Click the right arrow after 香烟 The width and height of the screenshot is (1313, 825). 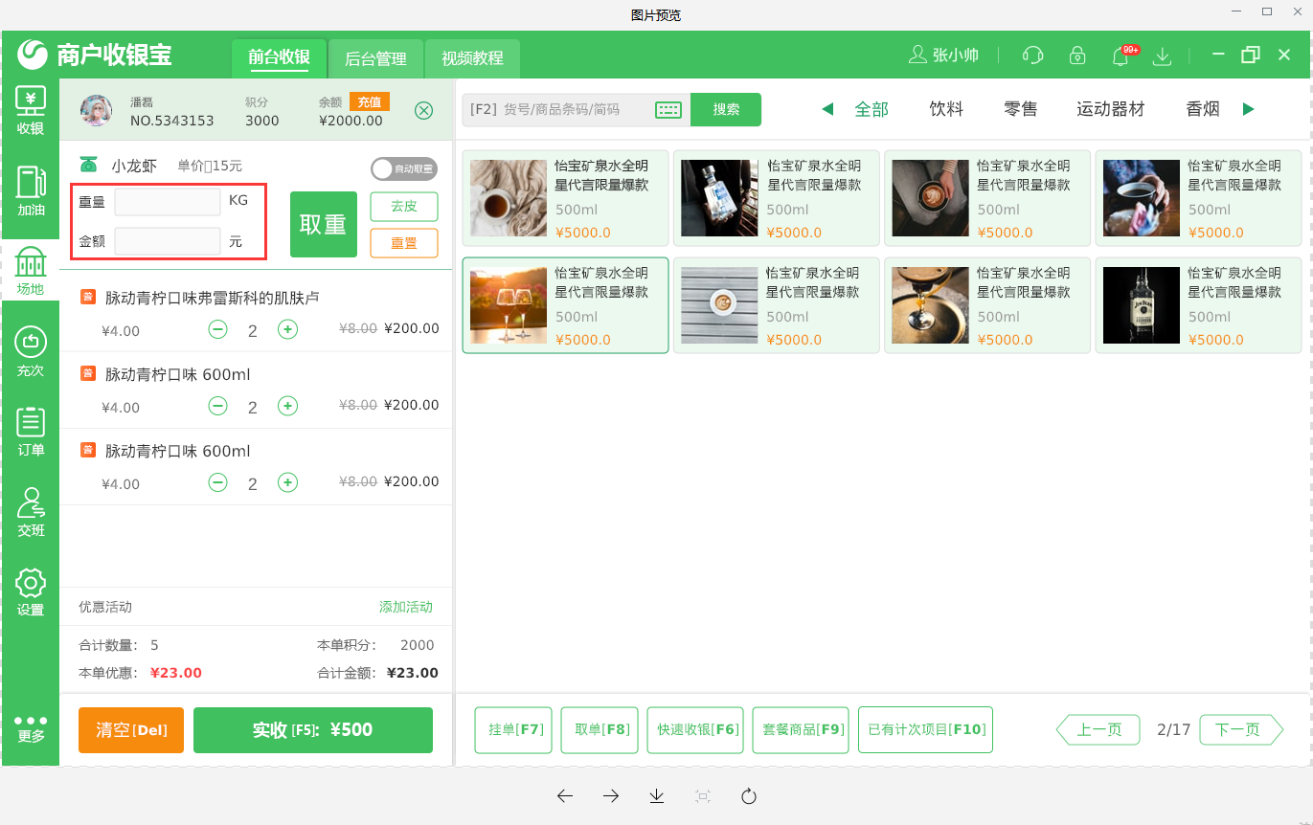point(1248,109)
